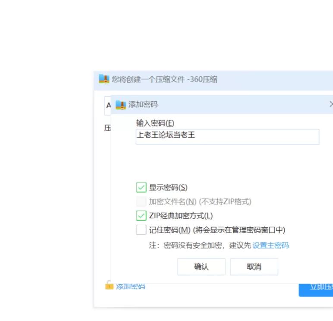Click the archive icon beside the 添加密码 title

point(121,104)
